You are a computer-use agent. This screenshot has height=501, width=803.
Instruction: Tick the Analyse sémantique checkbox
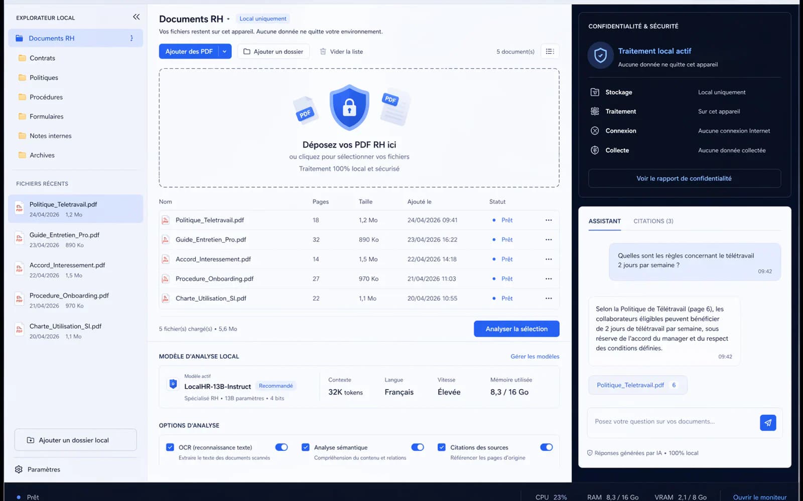pyautogui.click(x=305, y=447)
